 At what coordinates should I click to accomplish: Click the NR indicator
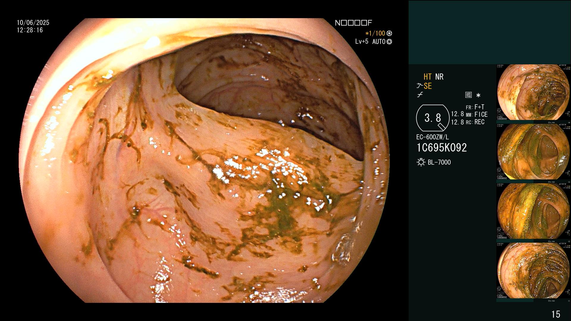click(x=439, y=77)
